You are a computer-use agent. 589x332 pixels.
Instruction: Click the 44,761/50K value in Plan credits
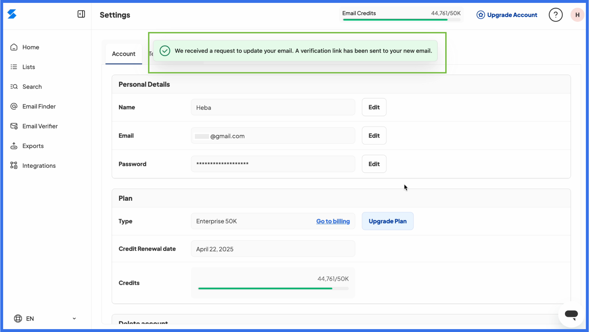coord(333,279)
